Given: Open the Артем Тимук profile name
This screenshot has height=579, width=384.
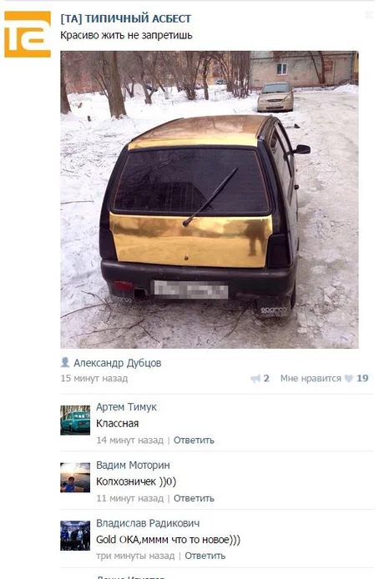Looking at the screenshot, I should tap(126, 407).
